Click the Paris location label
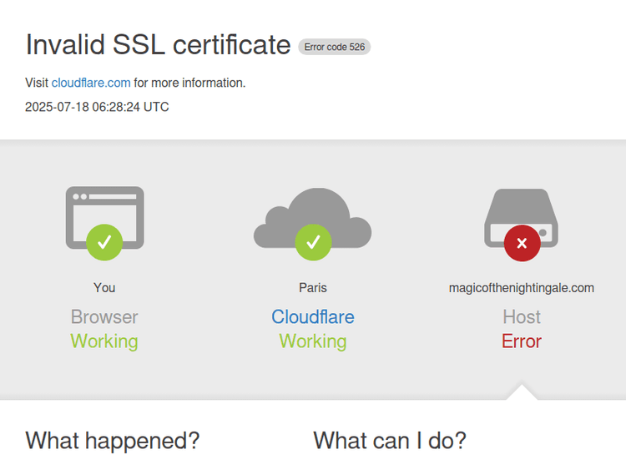This screenshot has height=470, width=626. pos(313,287)
